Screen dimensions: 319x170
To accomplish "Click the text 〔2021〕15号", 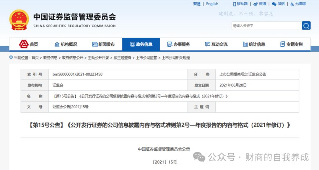I will coord(165,162).
